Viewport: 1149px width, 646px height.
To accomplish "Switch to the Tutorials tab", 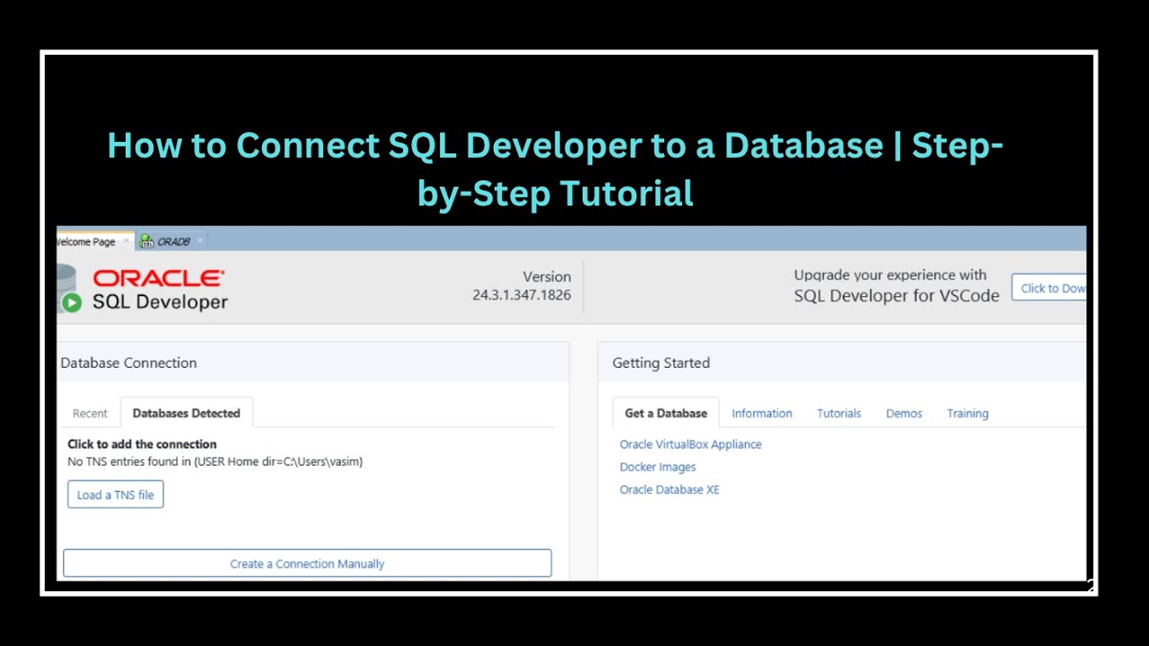I will [838, 414].
